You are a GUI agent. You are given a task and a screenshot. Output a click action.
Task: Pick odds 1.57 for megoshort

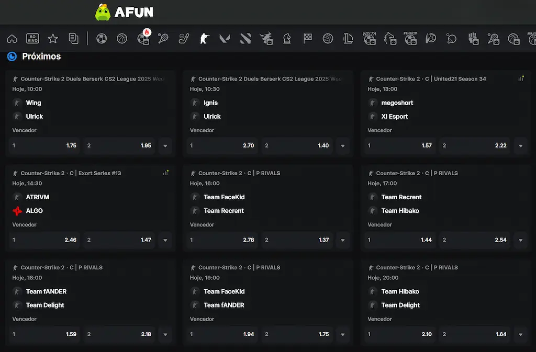pos(400,145)
